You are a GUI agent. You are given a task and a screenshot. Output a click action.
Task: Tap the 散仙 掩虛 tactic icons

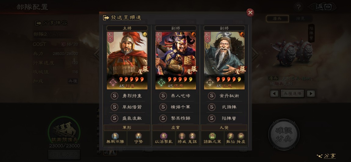pyautogui.click(x=236, y=138)
